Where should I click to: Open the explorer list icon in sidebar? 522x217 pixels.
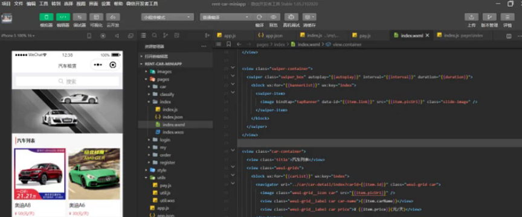143,35
